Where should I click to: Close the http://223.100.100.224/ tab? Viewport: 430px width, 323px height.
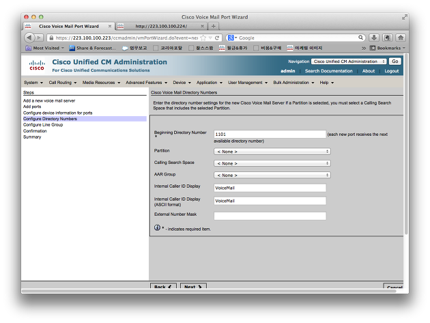point(203,27)
